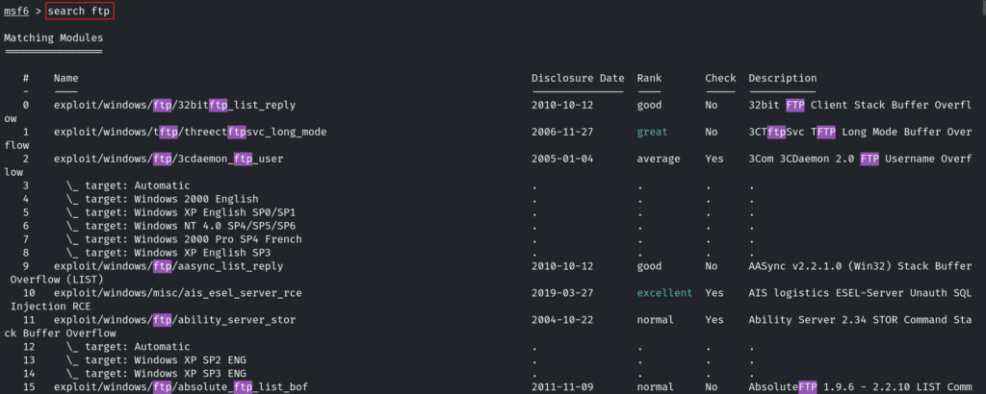Click the date 2005-01-04

coord(562,159)
